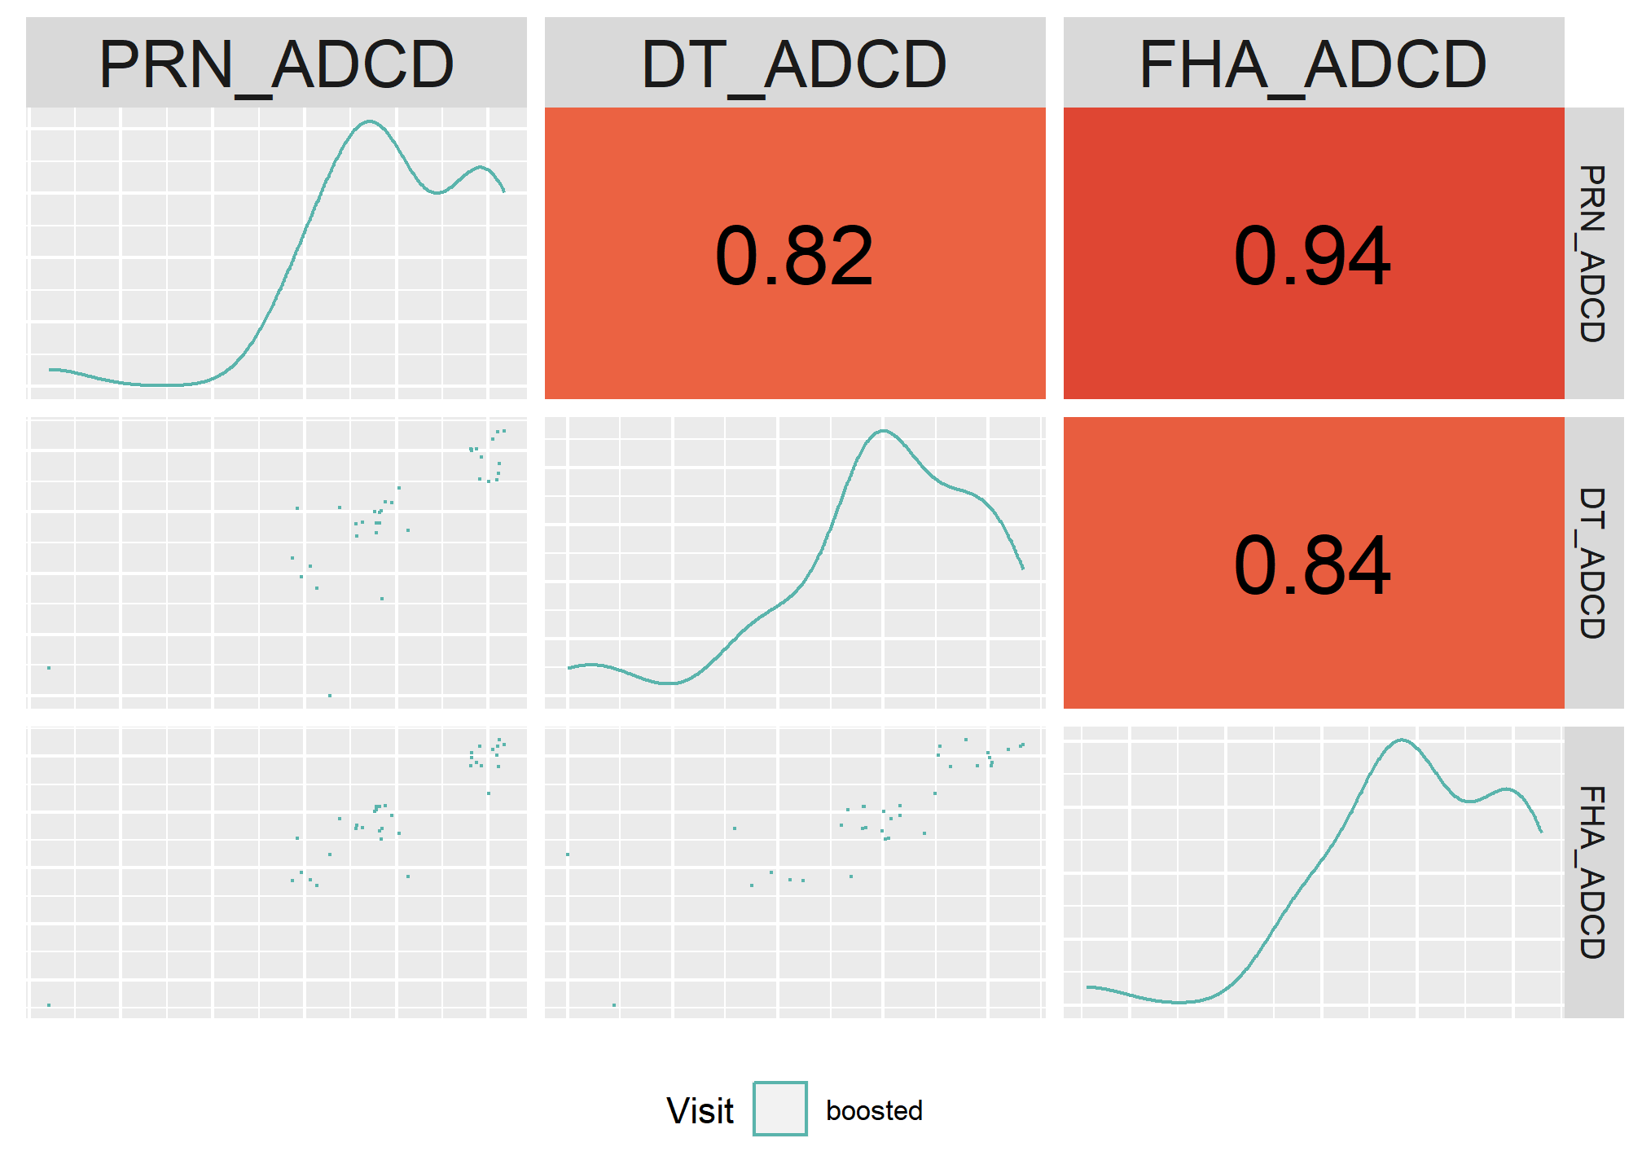Click the FHA versus PRN scatter panel
Screen dimensions: 1642x1173
276,872
